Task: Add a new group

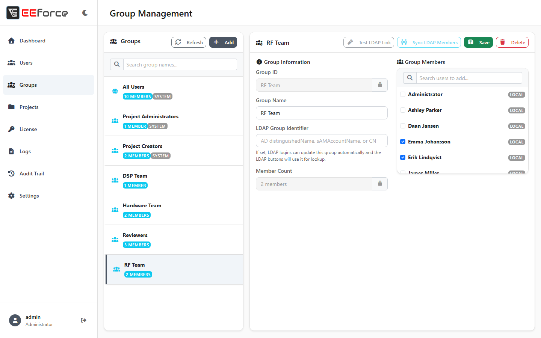Action: (223, 42)
